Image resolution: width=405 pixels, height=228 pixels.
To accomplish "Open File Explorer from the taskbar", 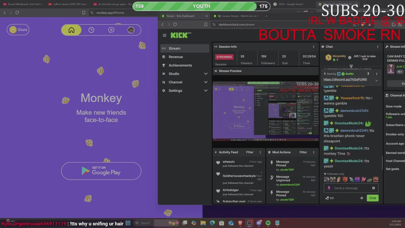I will point(203,223).
